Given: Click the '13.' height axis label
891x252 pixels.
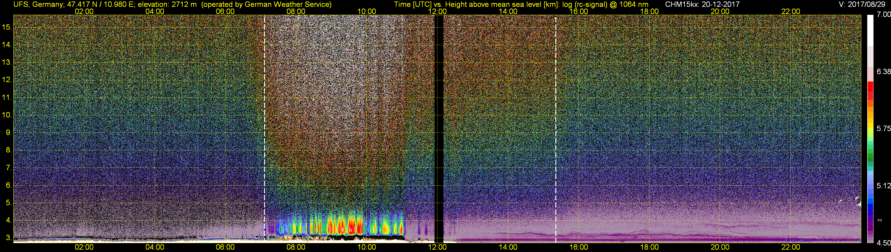Looking at the screenshot, I should pos(7,63).
